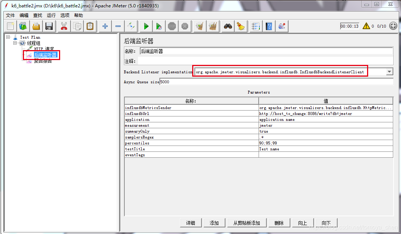Image resolution: width=401 pixels, height=234 pixels.
Task: Click the 从剪贴板添加 button
Action: click(x=247, y=223)
